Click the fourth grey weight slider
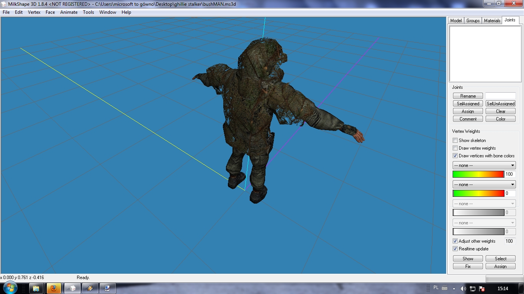 pyautogui.click(x=478, y=232)
